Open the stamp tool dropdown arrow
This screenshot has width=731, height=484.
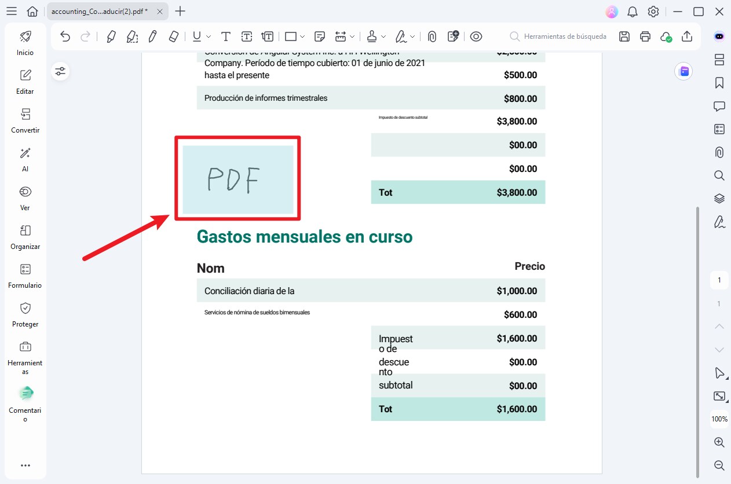click(385, 36)
